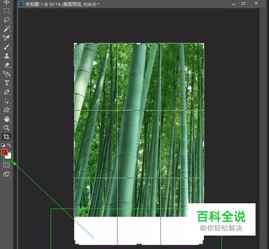Open the red foreground color picker

click(x=4, y=152)
